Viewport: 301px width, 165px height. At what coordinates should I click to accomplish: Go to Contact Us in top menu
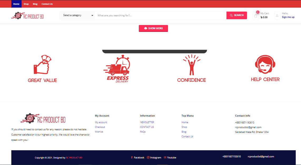point(47,4)
